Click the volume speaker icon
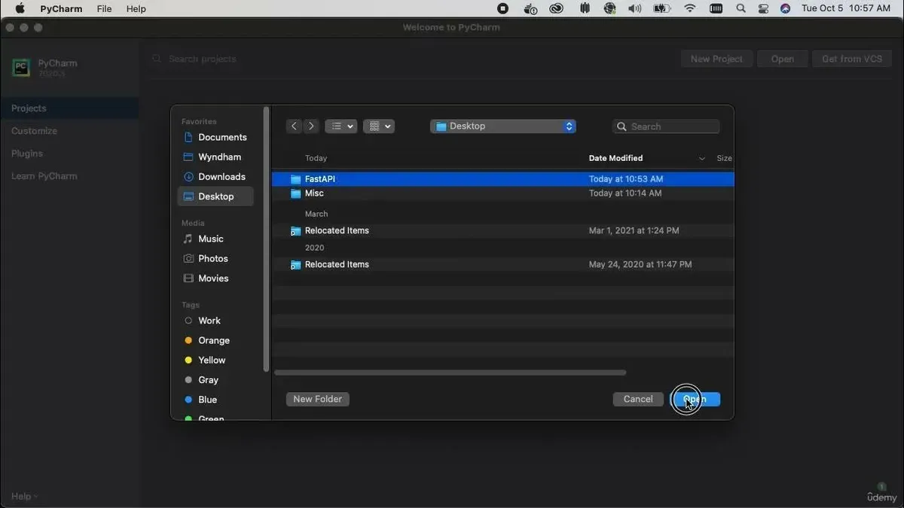Screen dimensions: 904x508 click(635, 8)
